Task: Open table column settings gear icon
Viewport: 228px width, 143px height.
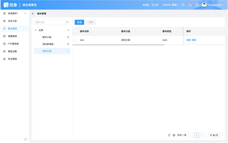Action: click(174, 135)
